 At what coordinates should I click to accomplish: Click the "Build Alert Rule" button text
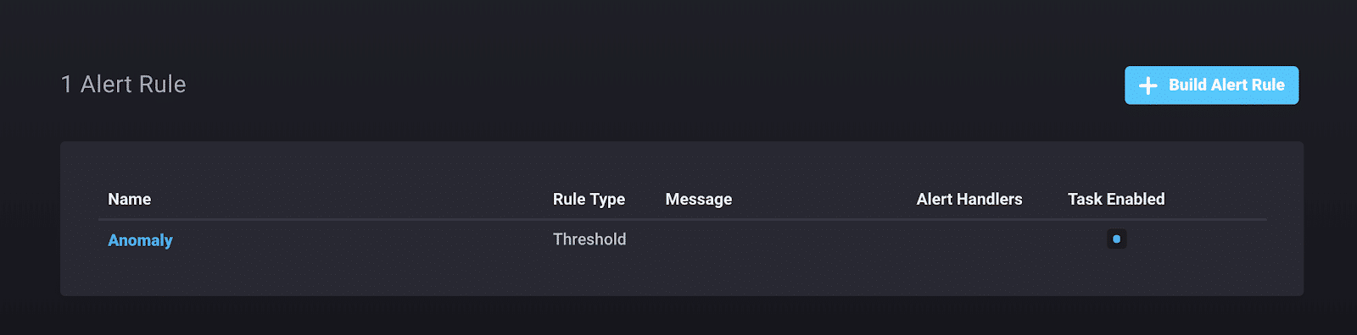pos(1226,85)
